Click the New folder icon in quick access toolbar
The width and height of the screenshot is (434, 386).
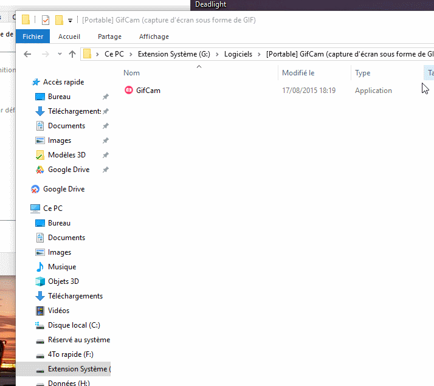pos(59,20)
